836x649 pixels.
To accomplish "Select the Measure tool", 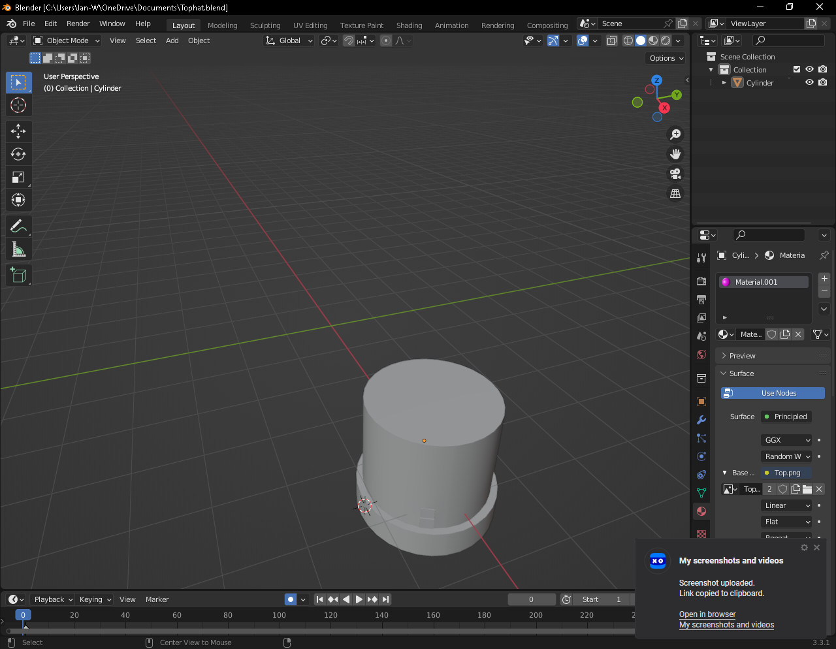I will click(18, 249).
